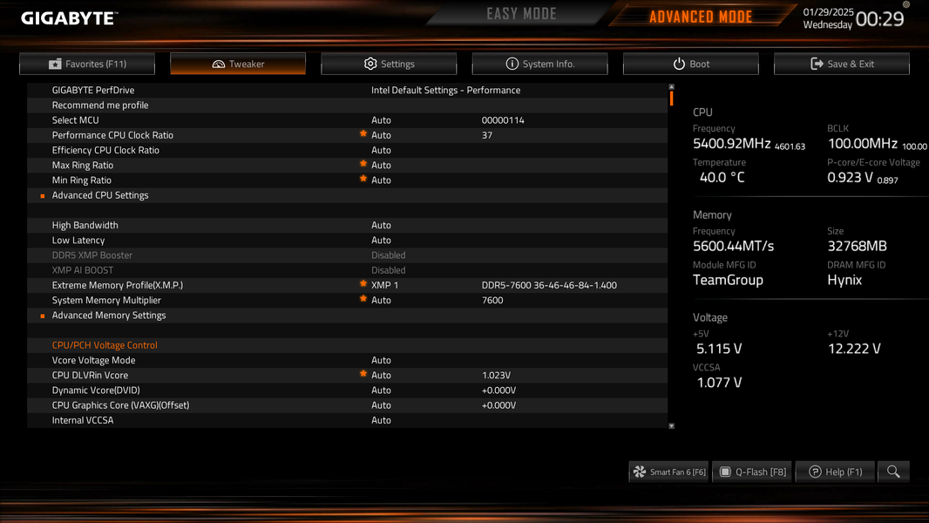Expand Advanced Memory Settings submenu
The image size is (929, 523).
pos(109,315)
